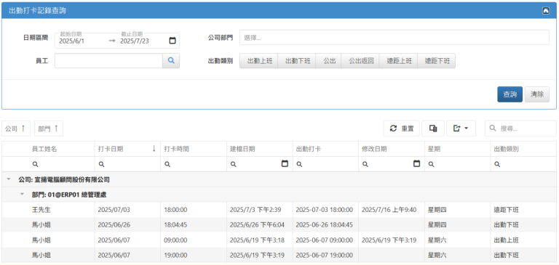Click the 2025/06/26 打卡日期 cell

coord(127,225)
